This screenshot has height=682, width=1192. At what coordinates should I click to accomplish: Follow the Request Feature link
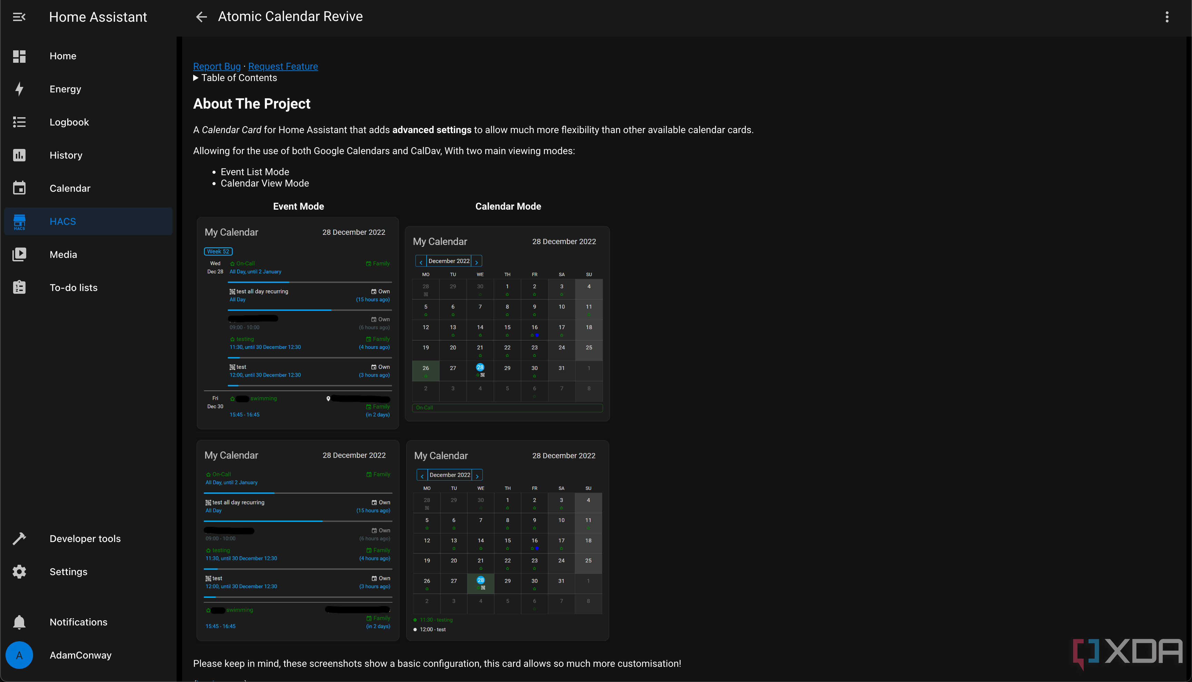pyautogui.click(x=283, y=67)
